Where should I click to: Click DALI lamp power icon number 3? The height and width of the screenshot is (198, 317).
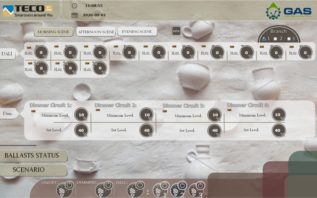click(x=196, y=190)
